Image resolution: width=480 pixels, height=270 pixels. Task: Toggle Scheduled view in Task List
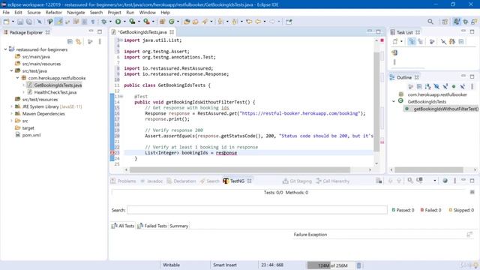[x=421, y=42]
